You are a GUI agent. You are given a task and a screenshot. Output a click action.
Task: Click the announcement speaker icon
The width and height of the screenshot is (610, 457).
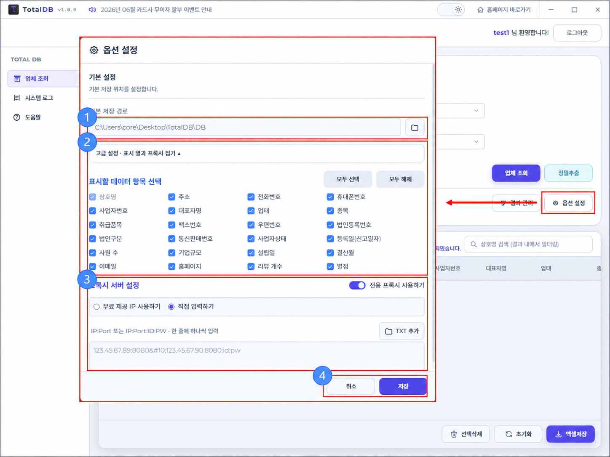pos(92,10)
